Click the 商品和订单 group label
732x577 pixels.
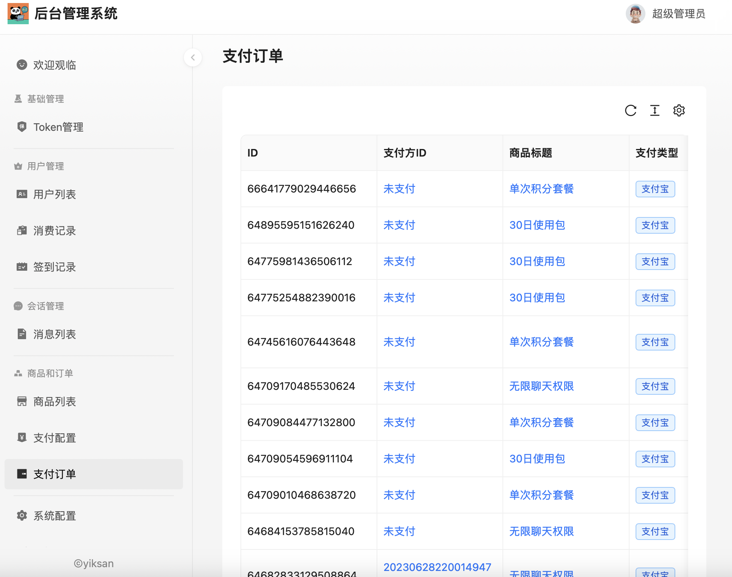(x=50, y=373)
